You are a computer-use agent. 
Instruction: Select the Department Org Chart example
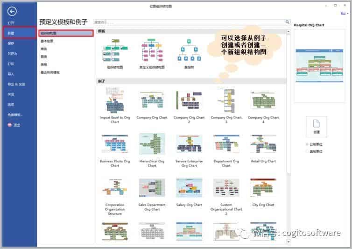point(226,150)
